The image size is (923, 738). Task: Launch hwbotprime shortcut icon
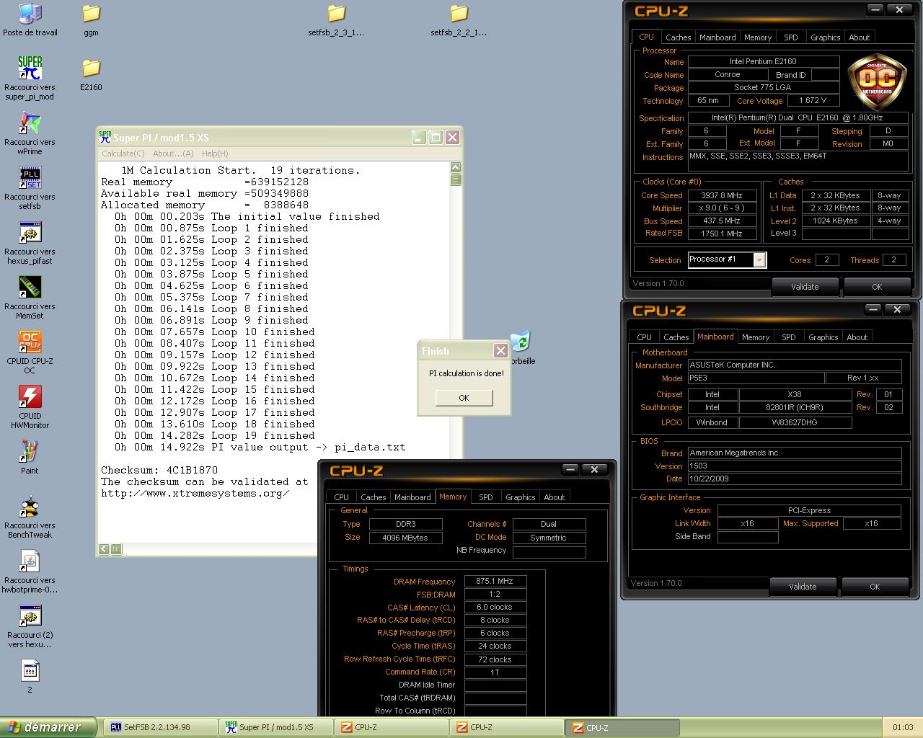point(30,561)
